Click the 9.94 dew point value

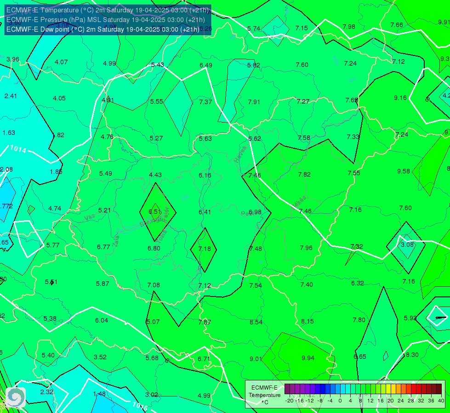(x=308, y=358)
